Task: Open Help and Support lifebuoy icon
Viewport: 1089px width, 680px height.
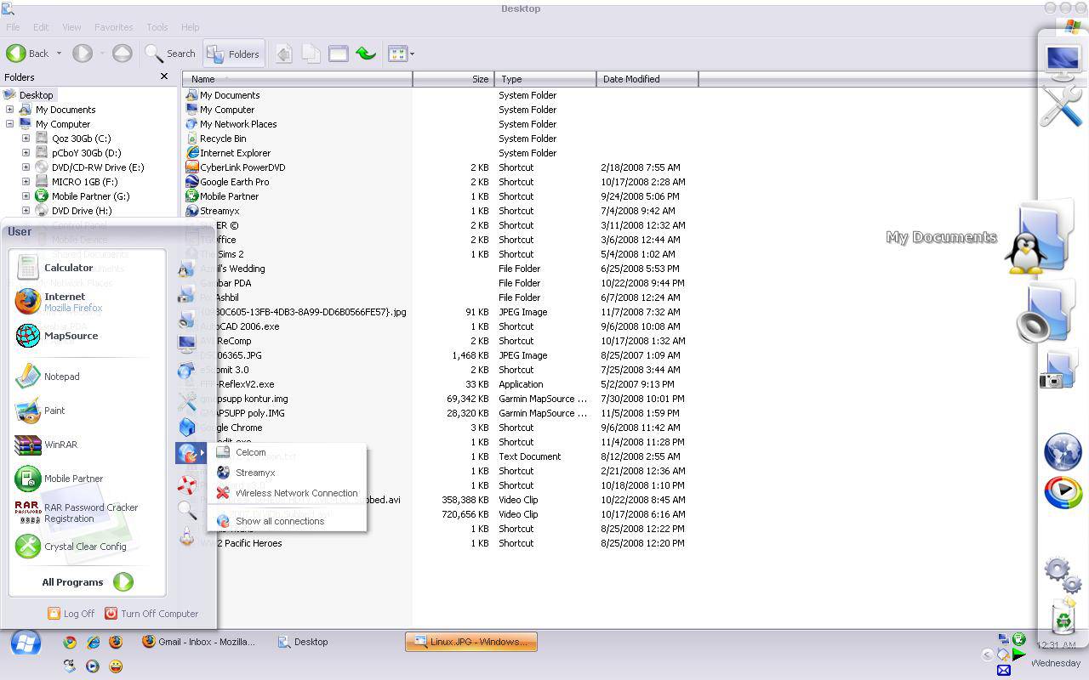Action: click(187, 484)
